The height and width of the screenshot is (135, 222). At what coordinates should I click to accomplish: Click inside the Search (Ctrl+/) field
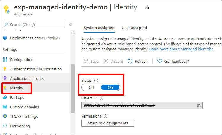point(34,25)
